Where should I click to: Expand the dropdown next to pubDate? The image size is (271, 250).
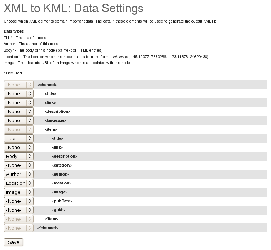tap(19, 201)
